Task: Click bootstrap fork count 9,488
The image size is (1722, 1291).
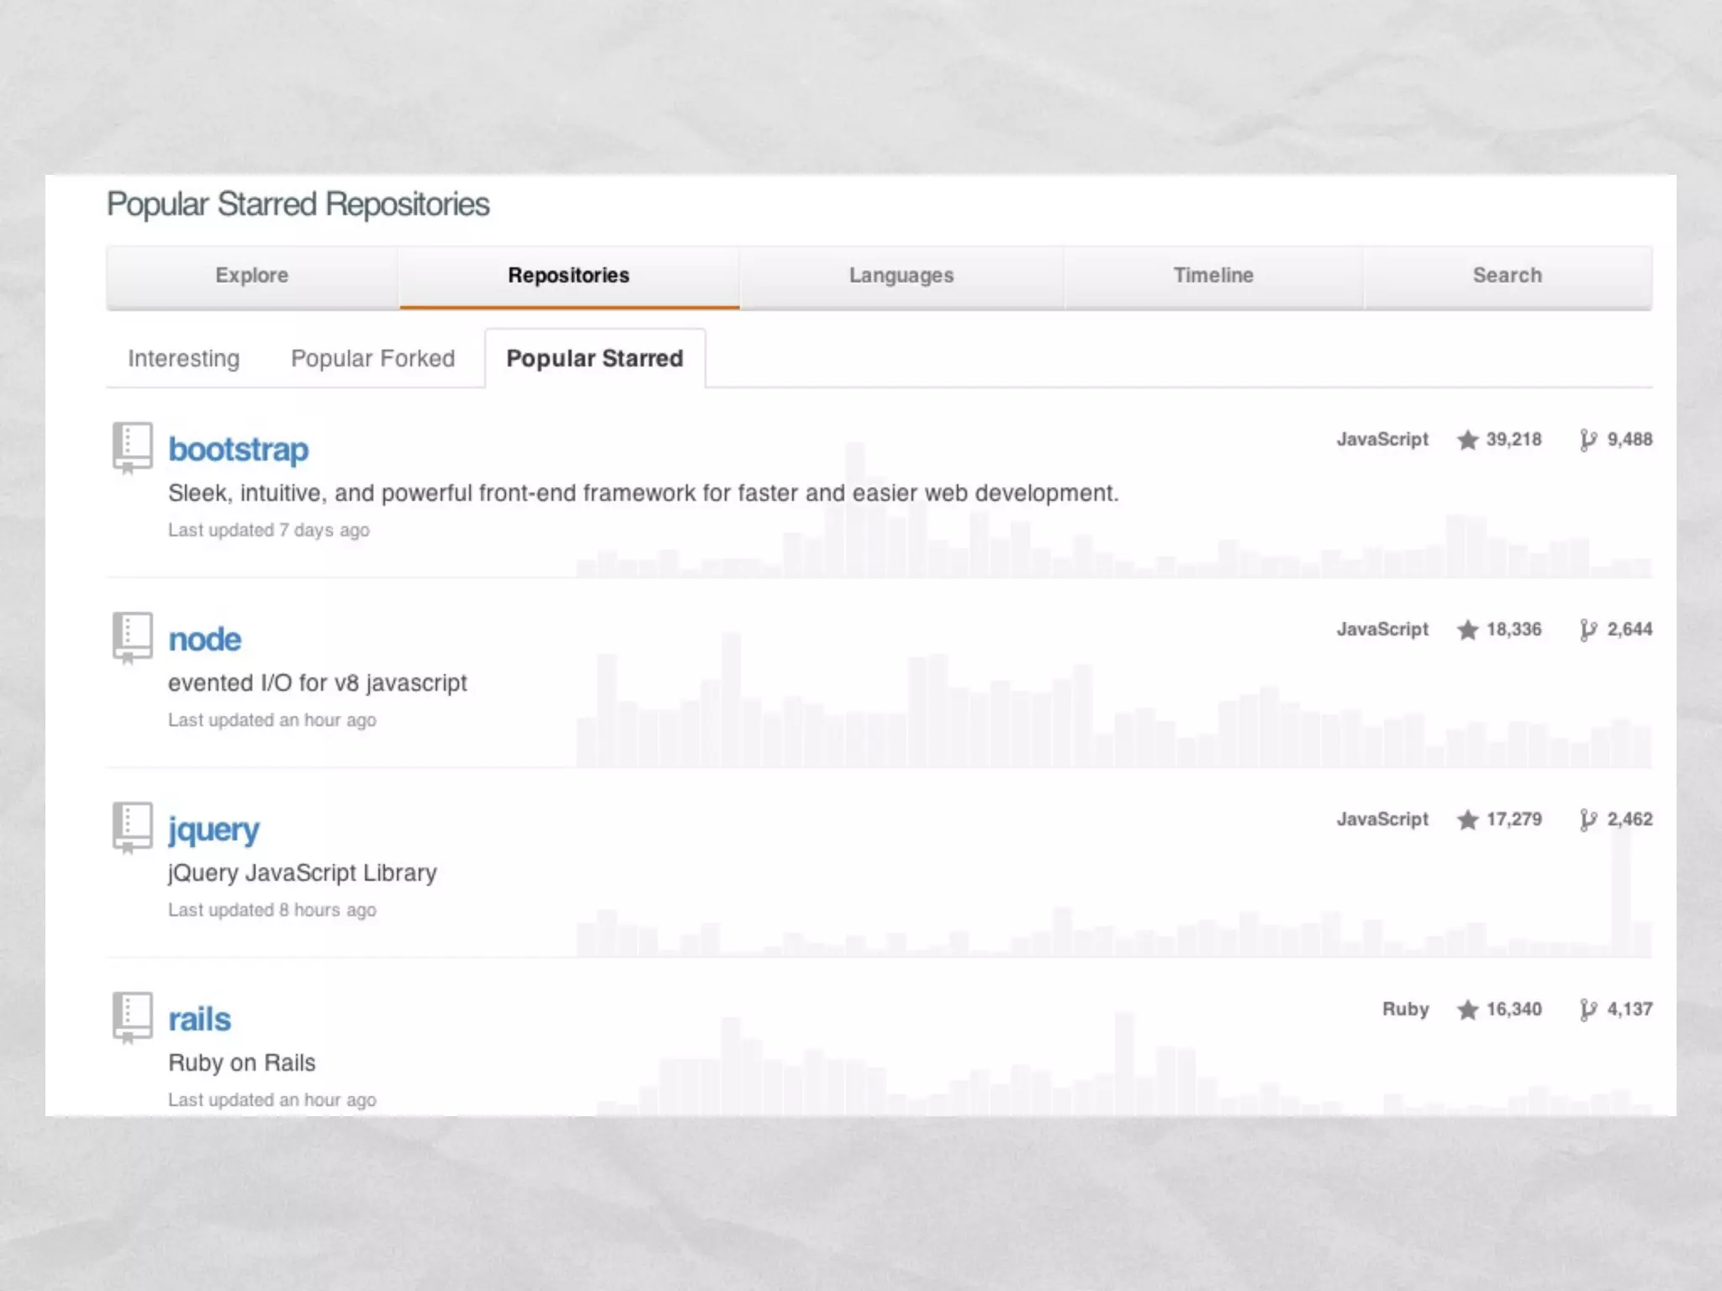Action: click(x=1630, y=440)
